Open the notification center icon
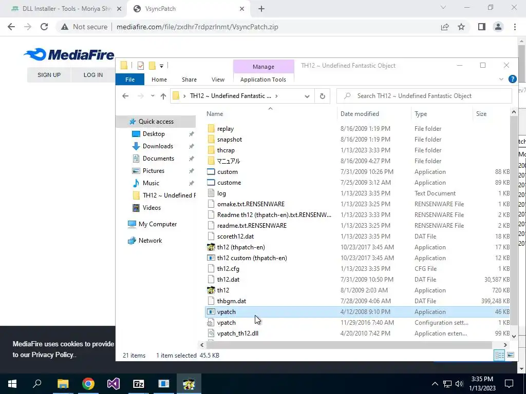The width and height of the screenshot is (526, 394). pyautogui.click(x=509, y=384)
